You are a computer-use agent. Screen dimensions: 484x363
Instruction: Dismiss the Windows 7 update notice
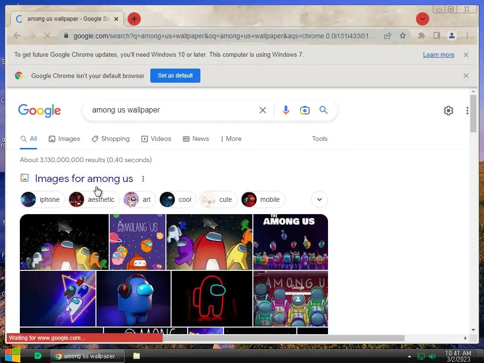[x=466, y=55]
